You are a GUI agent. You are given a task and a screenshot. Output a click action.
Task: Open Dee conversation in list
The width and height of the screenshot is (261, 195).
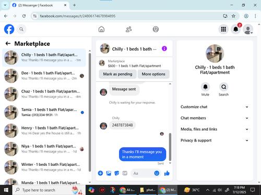pos(44,76)
